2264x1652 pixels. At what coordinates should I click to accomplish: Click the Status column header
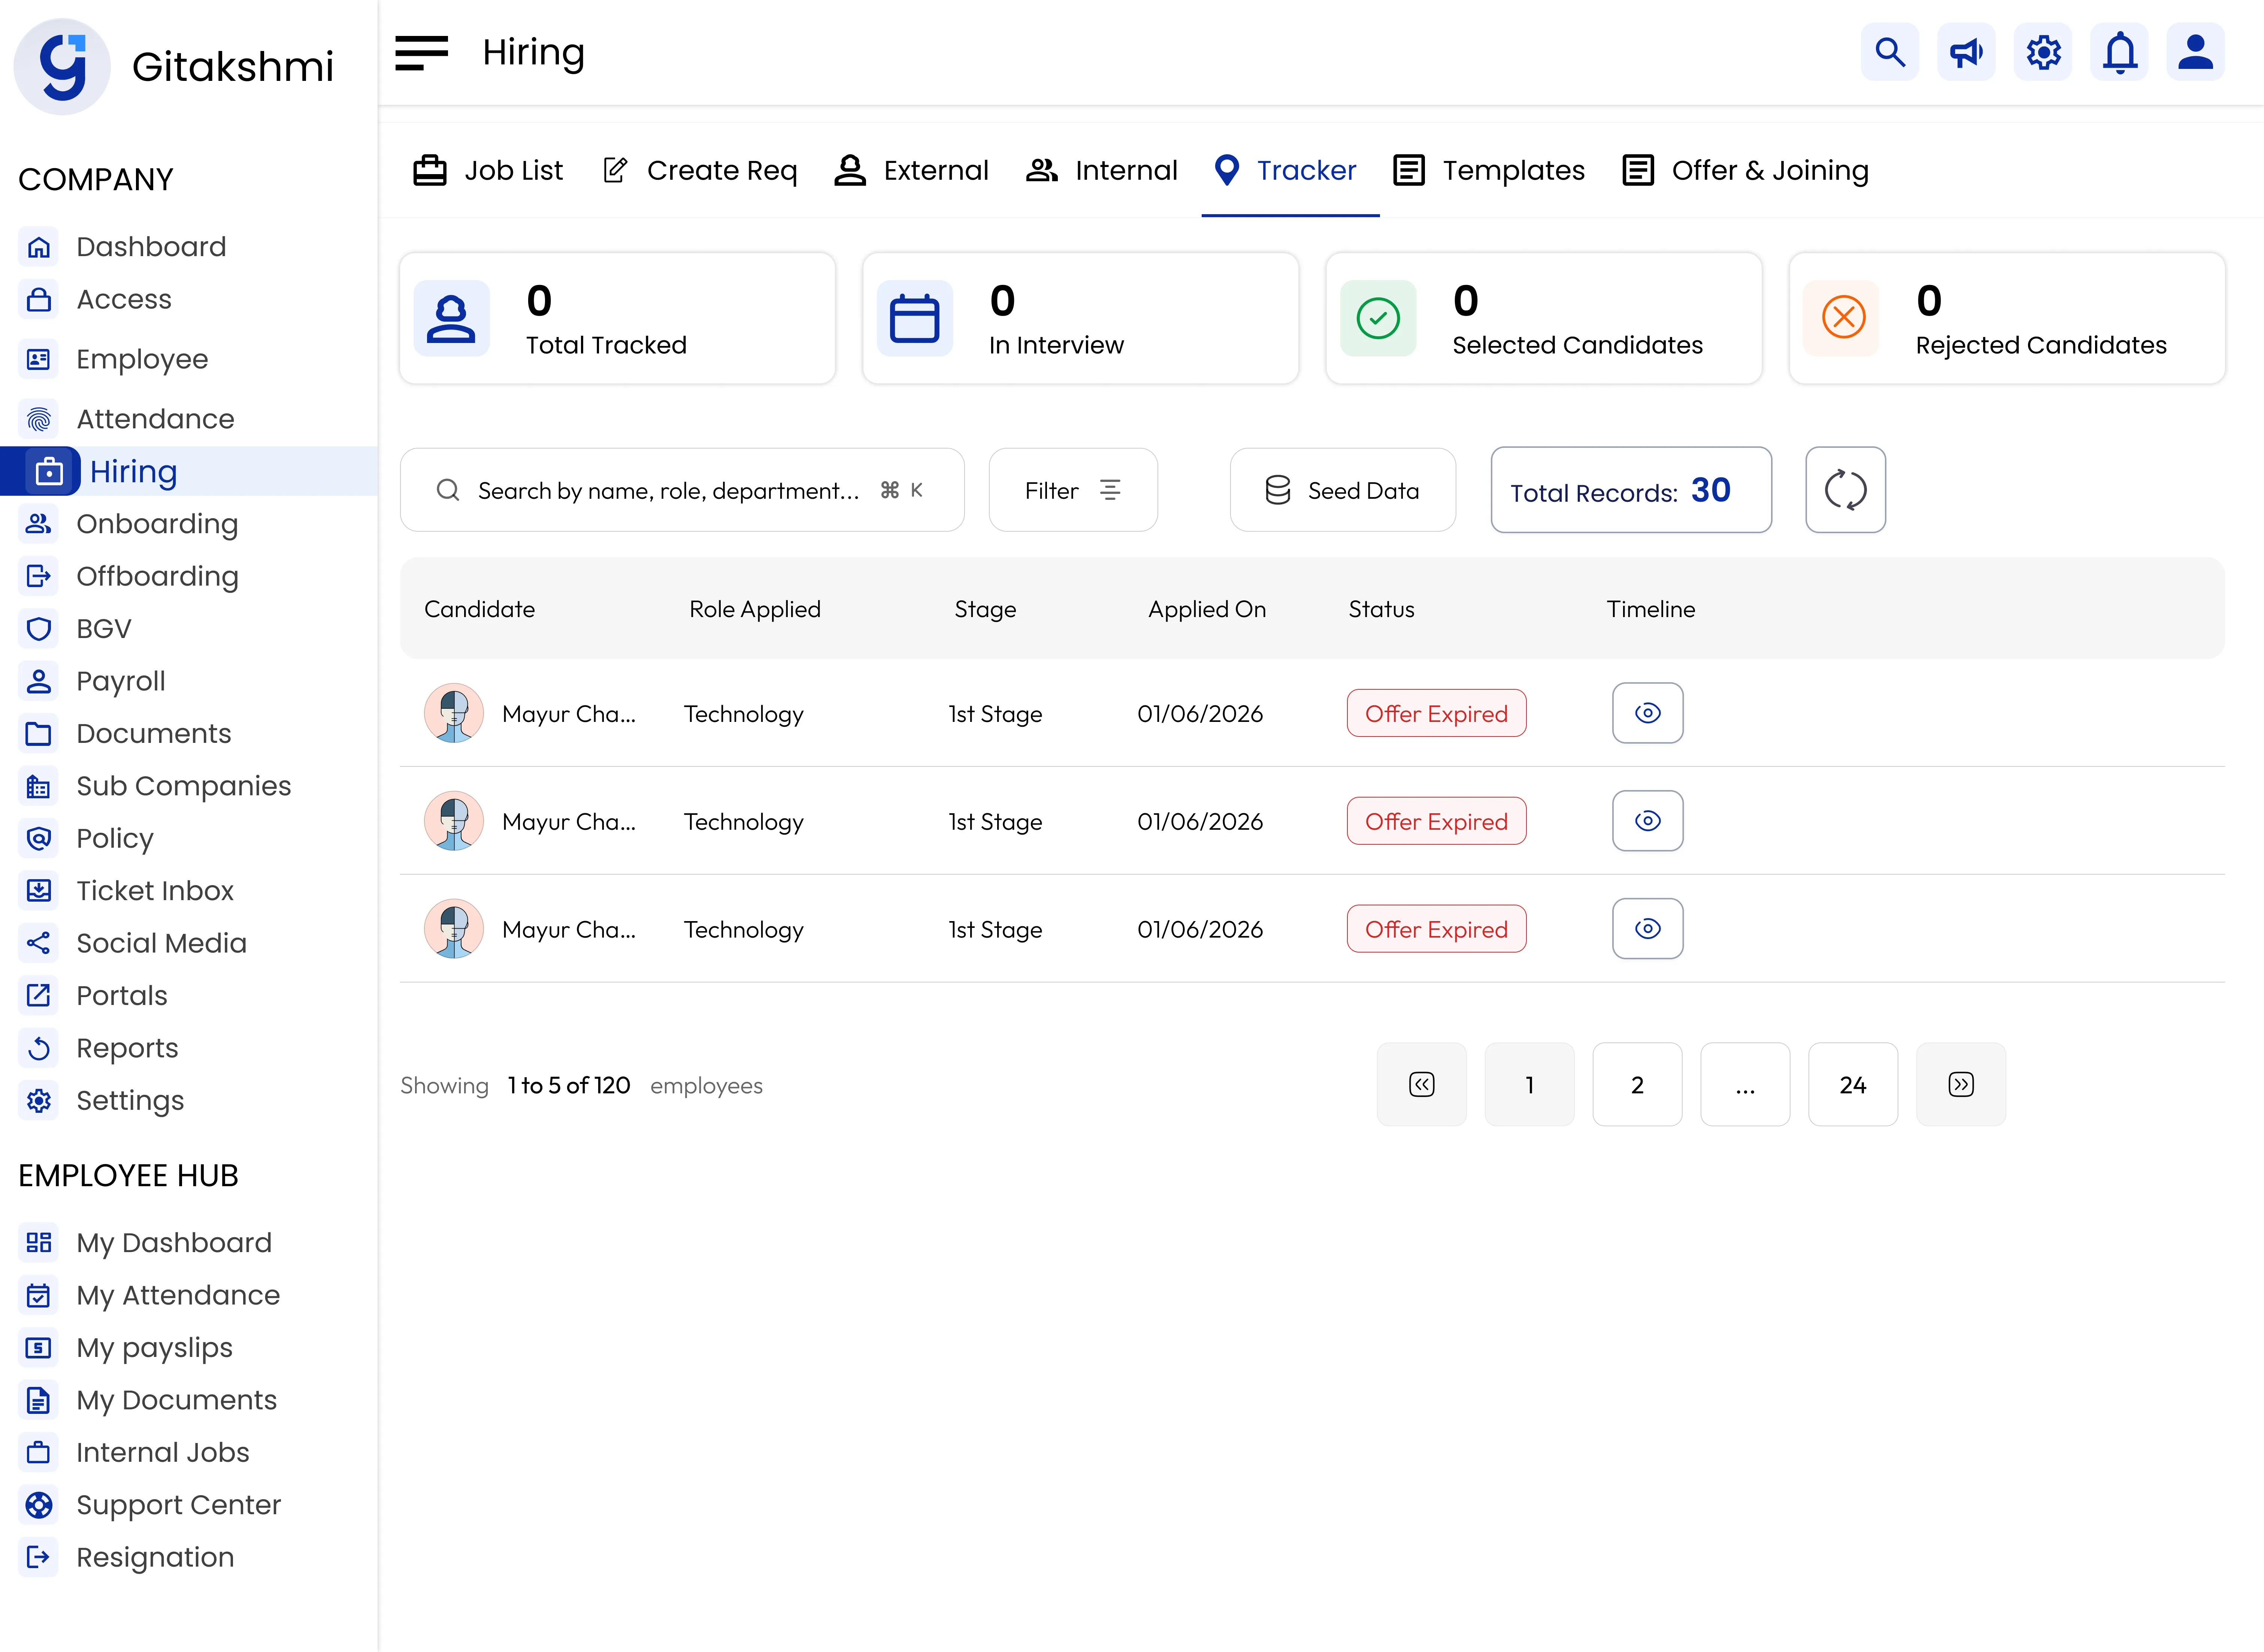point(1381,609)
